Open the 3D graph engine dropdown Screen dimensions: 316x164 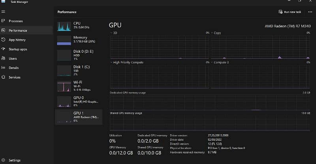[x=111, y=33]
